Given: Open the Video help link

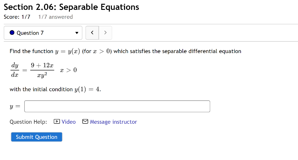Looking at the screenshot, I should click(69, 122).
